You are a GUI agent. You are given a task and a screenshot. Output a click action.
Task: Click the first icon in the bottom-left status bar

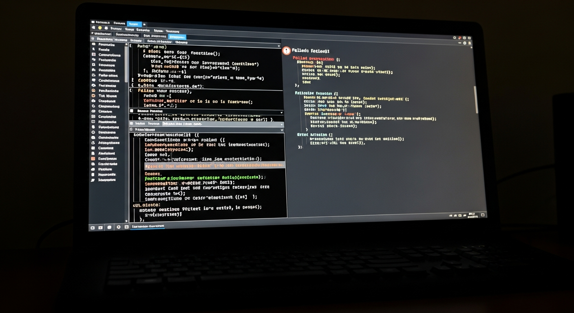pos(93,227)
